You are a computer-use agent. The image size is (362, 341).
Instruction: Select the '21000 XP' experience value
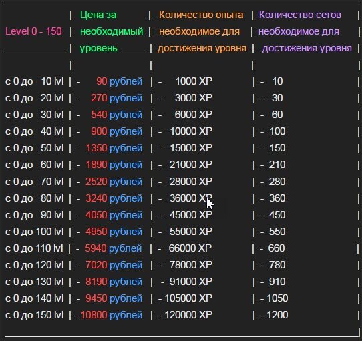[x=191, y=165]
